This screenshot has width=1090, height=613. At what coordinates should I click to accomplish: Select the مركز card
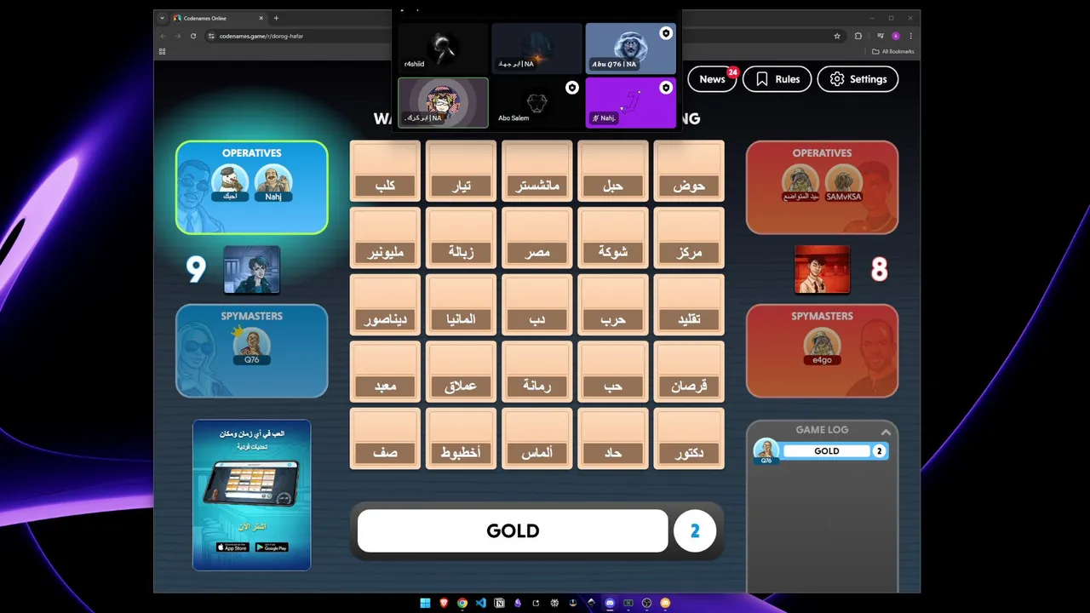point(689,238)
